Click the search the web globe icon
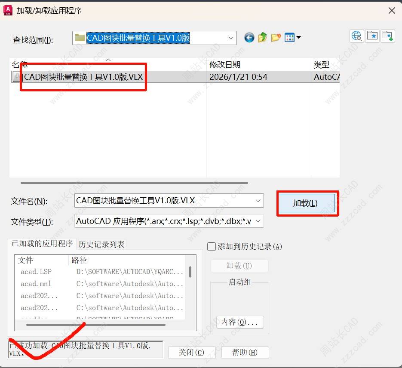Image resolution: width=402 pixels, height=368 pixels. (x=357, y=36)
